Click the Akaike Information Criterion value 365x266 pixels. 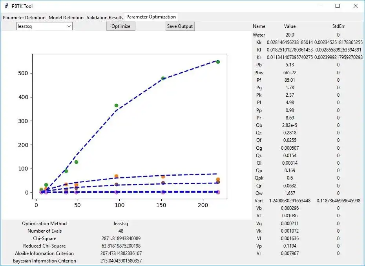(121, 253)
